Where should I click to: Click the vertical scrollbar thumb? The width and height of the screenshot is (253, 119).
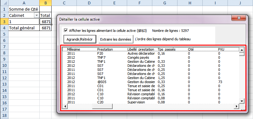tap(242, 54)
